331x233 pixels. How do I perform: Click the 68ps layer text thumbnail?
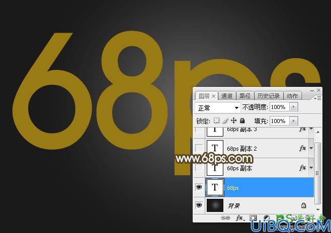pos(215,187)
